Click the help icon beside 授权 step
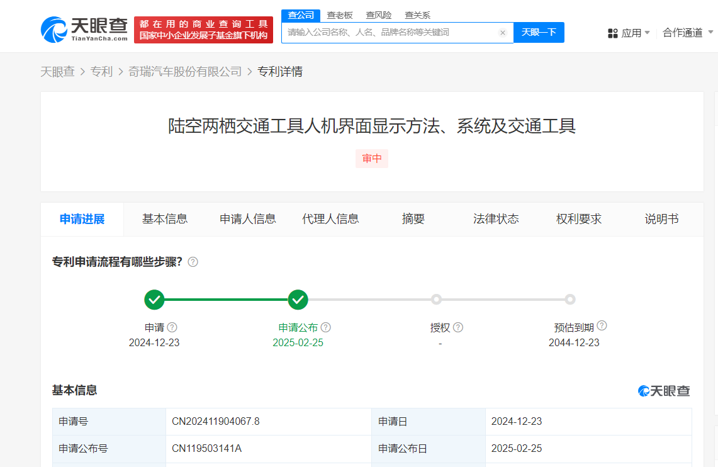 click(458, 327)
